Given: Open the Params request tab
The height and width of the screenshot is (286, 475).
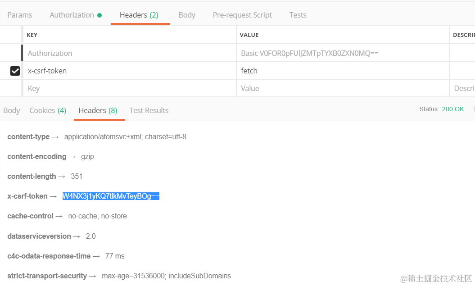Looking at the screenshot, I should [20, 15].
